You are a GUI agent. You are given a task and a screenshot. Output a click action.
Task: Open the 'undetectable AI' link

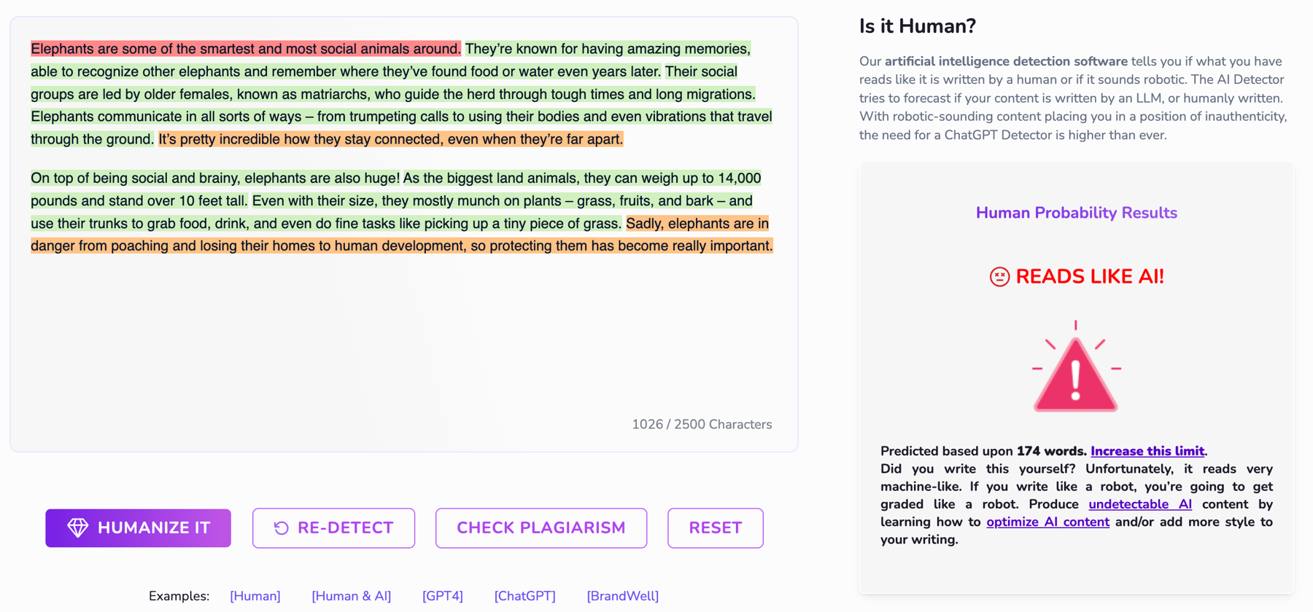1140,504
